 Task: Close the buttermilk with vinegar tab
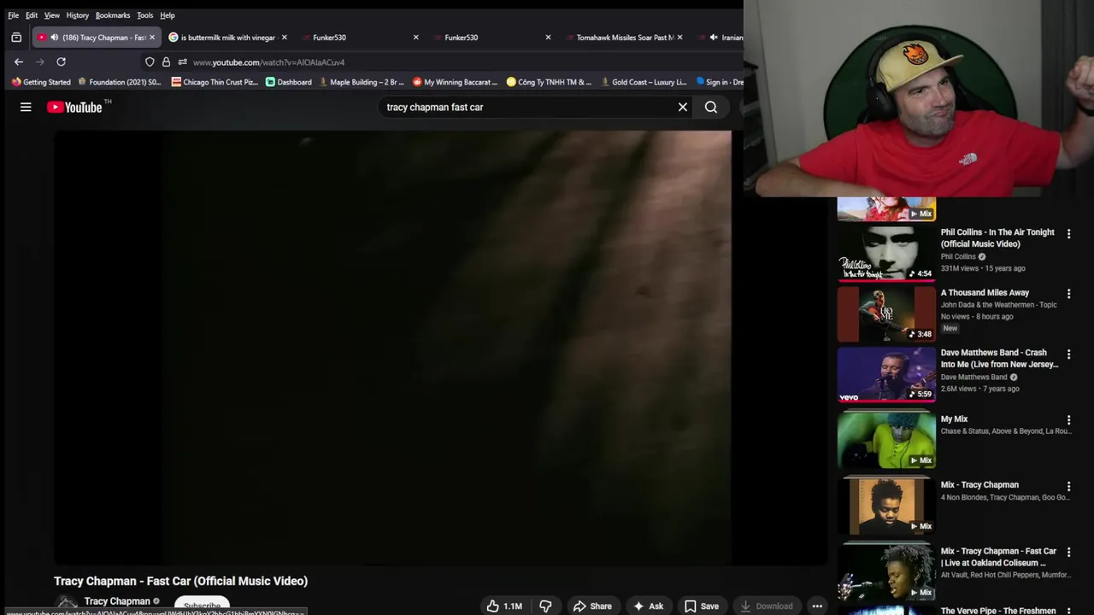(x=284, y=38)
